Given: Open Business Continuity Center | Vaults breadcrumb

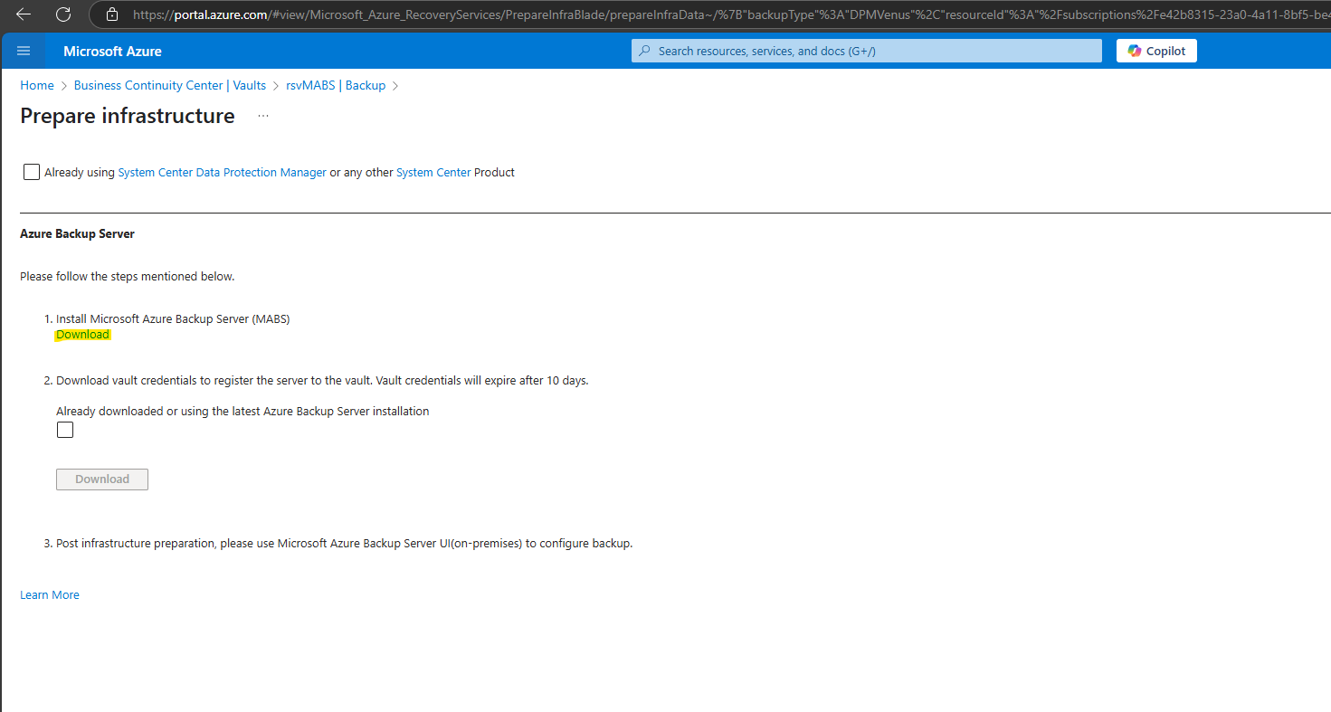Looking at the screenshot, I should click(170, 85).
